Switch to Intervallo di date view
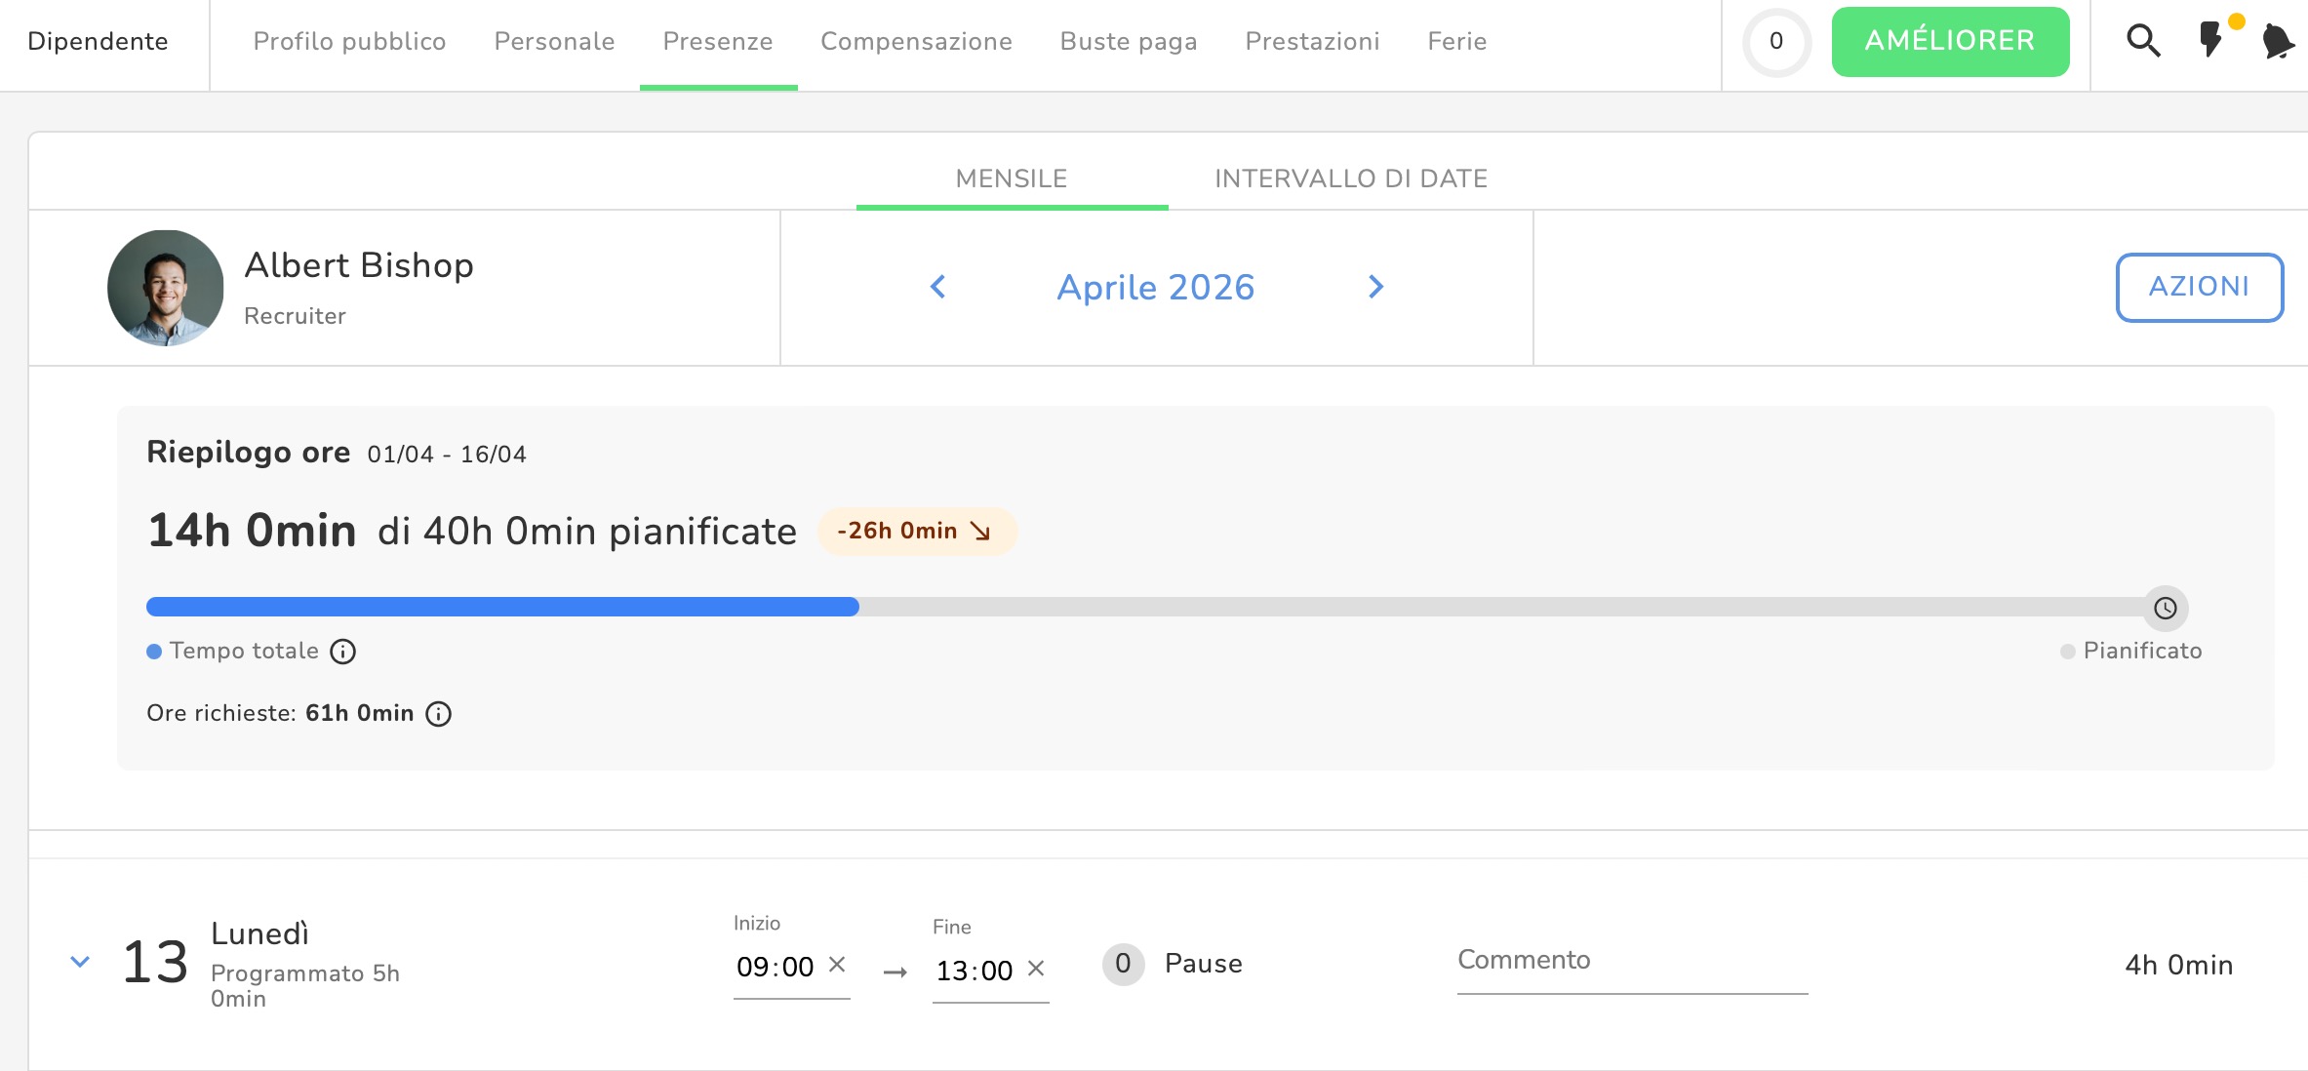The width and height of the screenshot is (2308, 1071). point(1350,178)
